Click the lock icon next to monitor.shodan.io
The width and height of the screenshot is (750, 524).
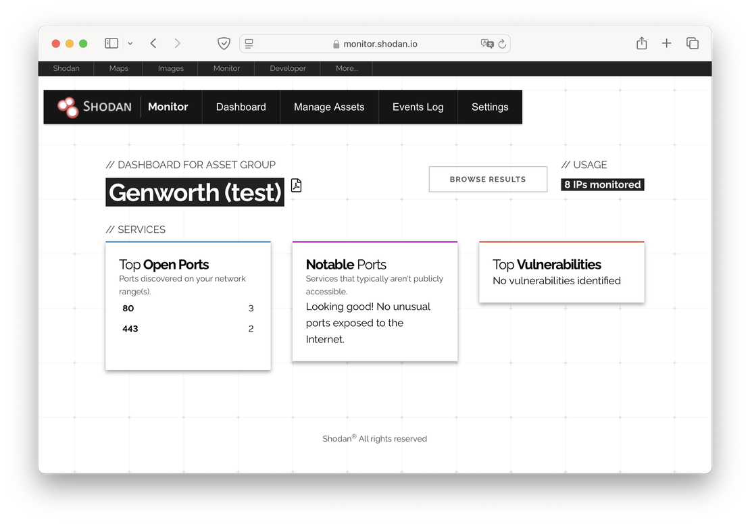(336, 43)
